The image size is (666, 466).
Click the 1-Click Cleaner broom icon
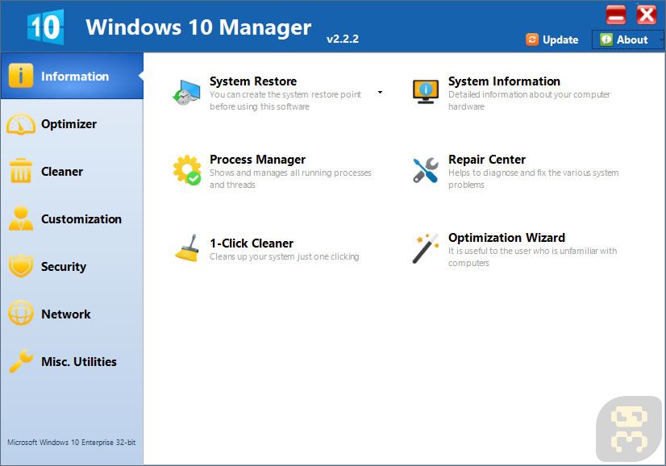click(x=187, y=248)
